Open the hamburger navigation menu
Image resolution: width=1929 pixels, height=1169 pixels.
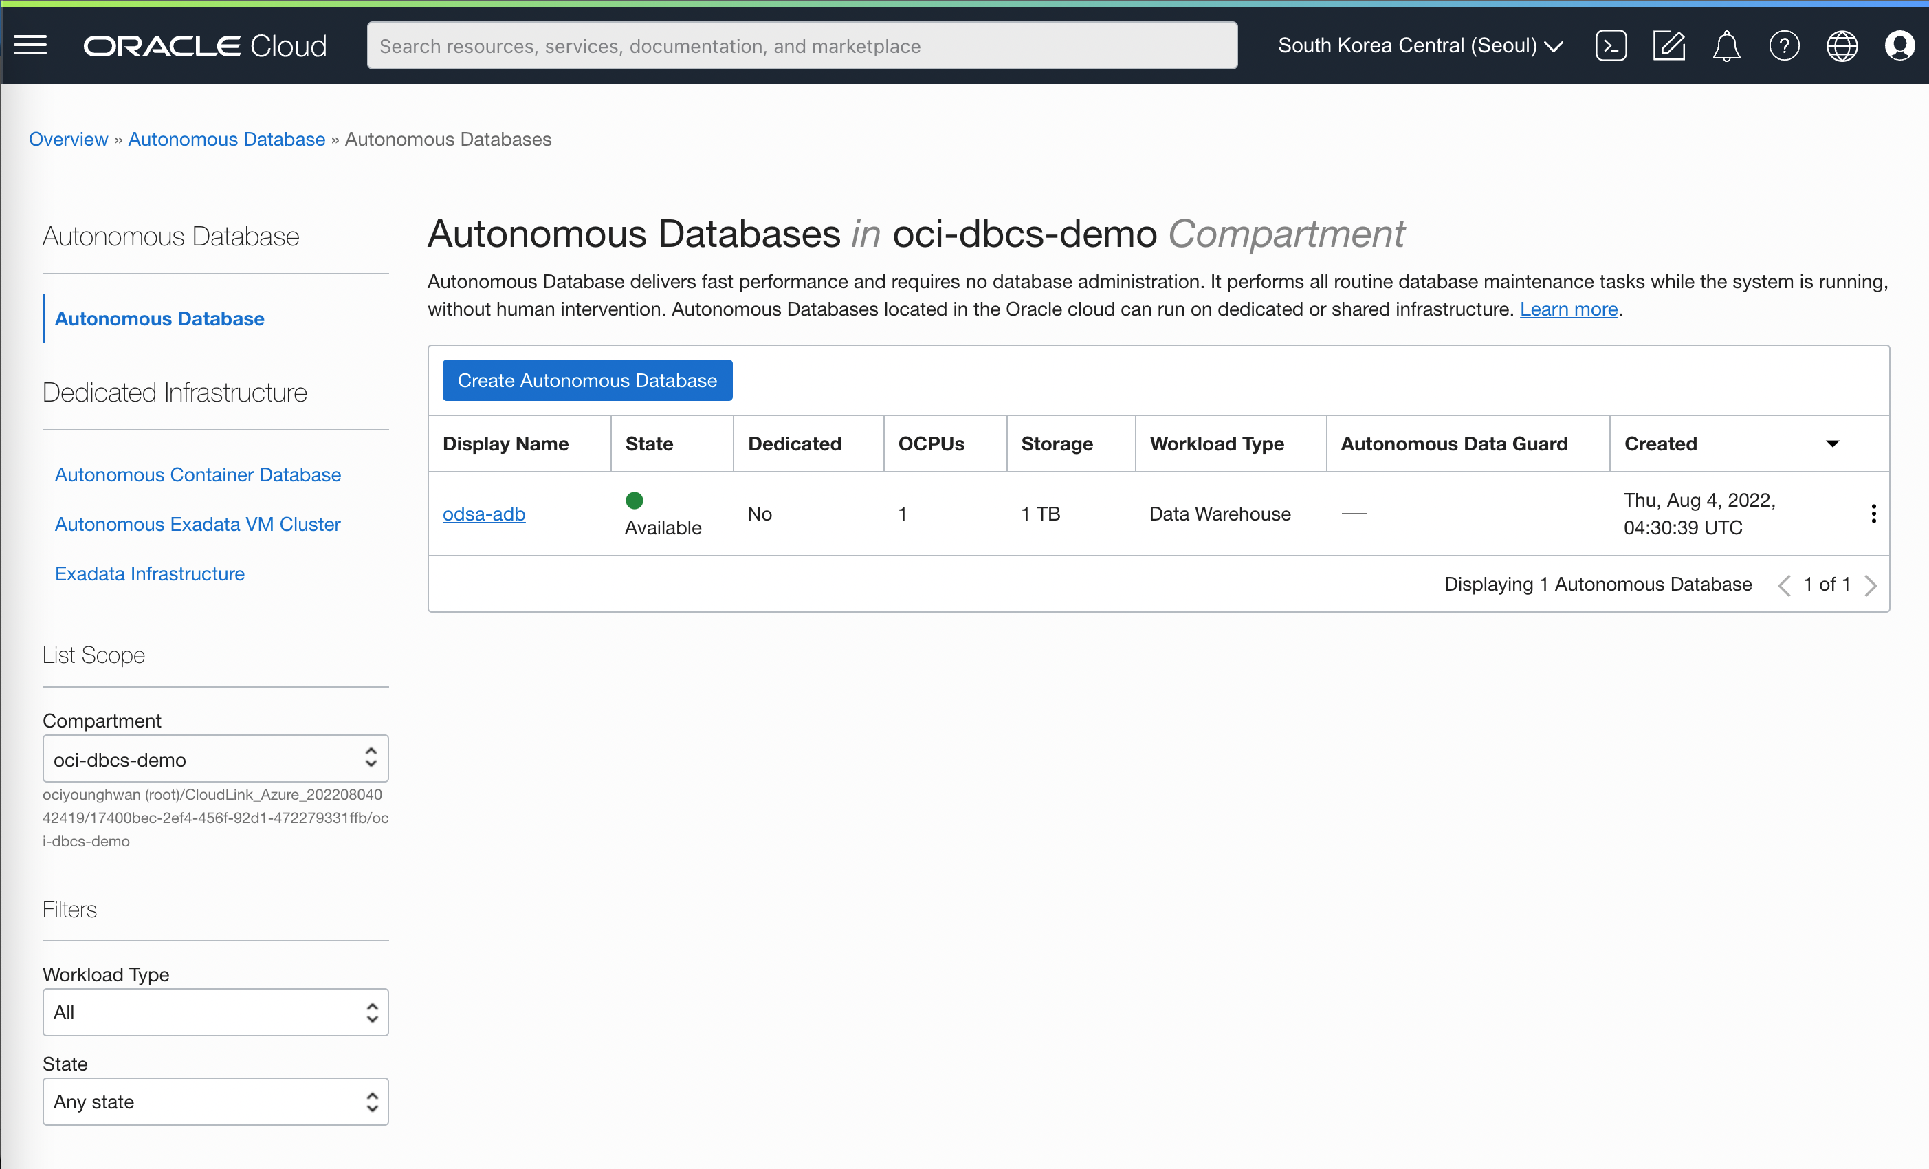click(30, 45)
